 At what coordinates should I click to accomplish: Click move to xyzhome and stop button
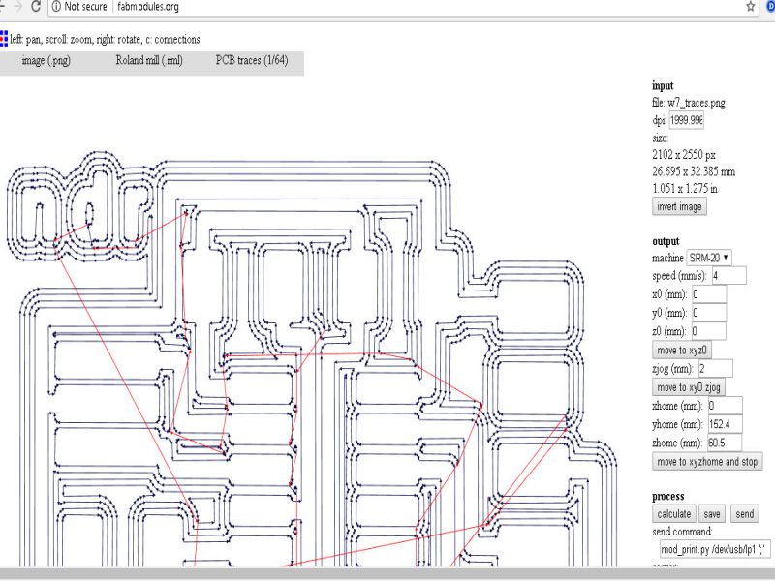[707, 462]
